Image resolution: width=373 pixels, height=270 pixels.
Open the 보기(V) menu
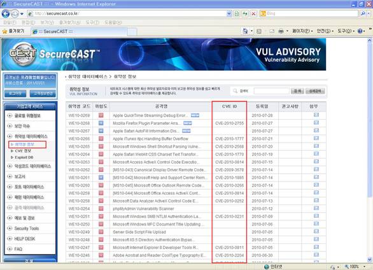47,22
